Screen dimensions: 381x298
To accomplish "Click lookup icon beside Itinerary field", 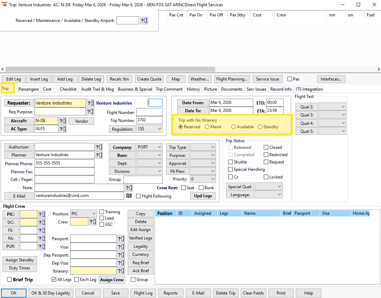I will coord(121,271).
